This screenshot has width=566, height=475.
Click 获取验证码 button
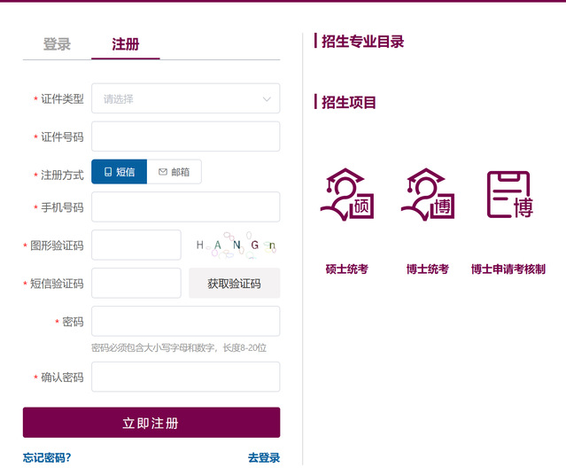tap(234, 284)
